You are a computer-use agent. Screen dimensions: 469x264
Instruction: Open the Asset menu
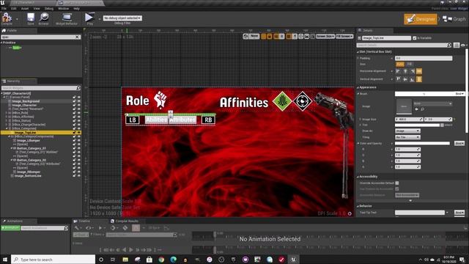point(25,8)
